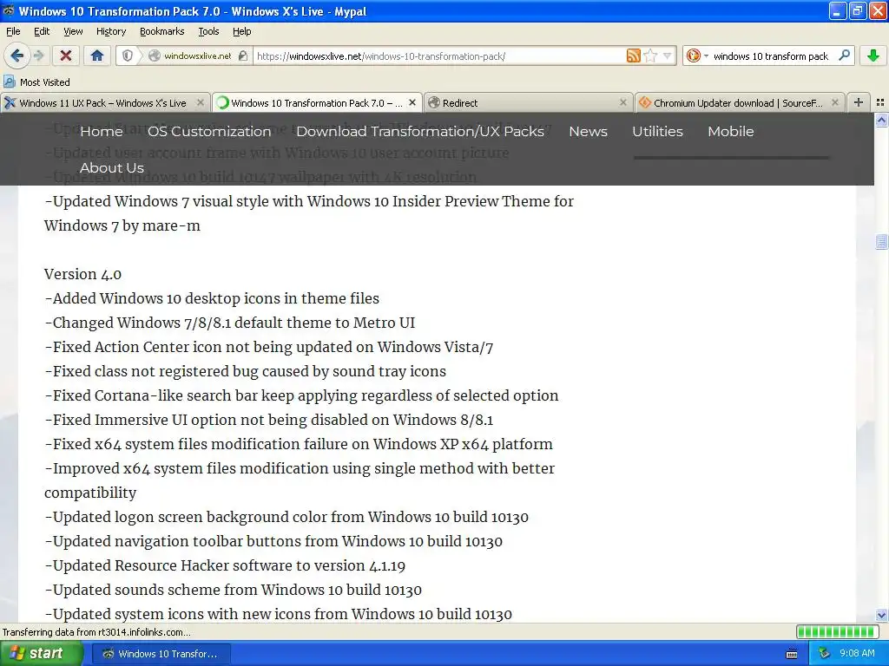The width and height of the screenshot is (889, 666).
Task: Click the page loading progress bar
Action: (837, 631)
